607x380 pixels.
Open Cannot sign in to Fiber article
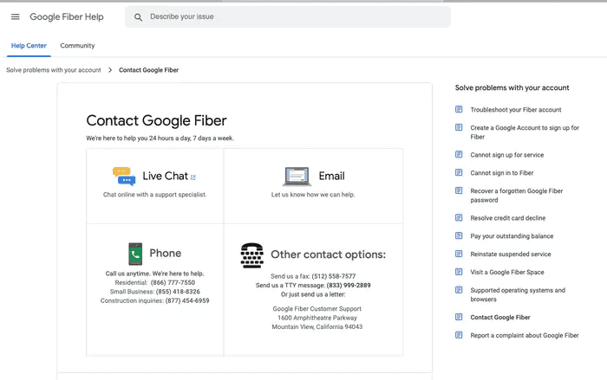(502, 173)
